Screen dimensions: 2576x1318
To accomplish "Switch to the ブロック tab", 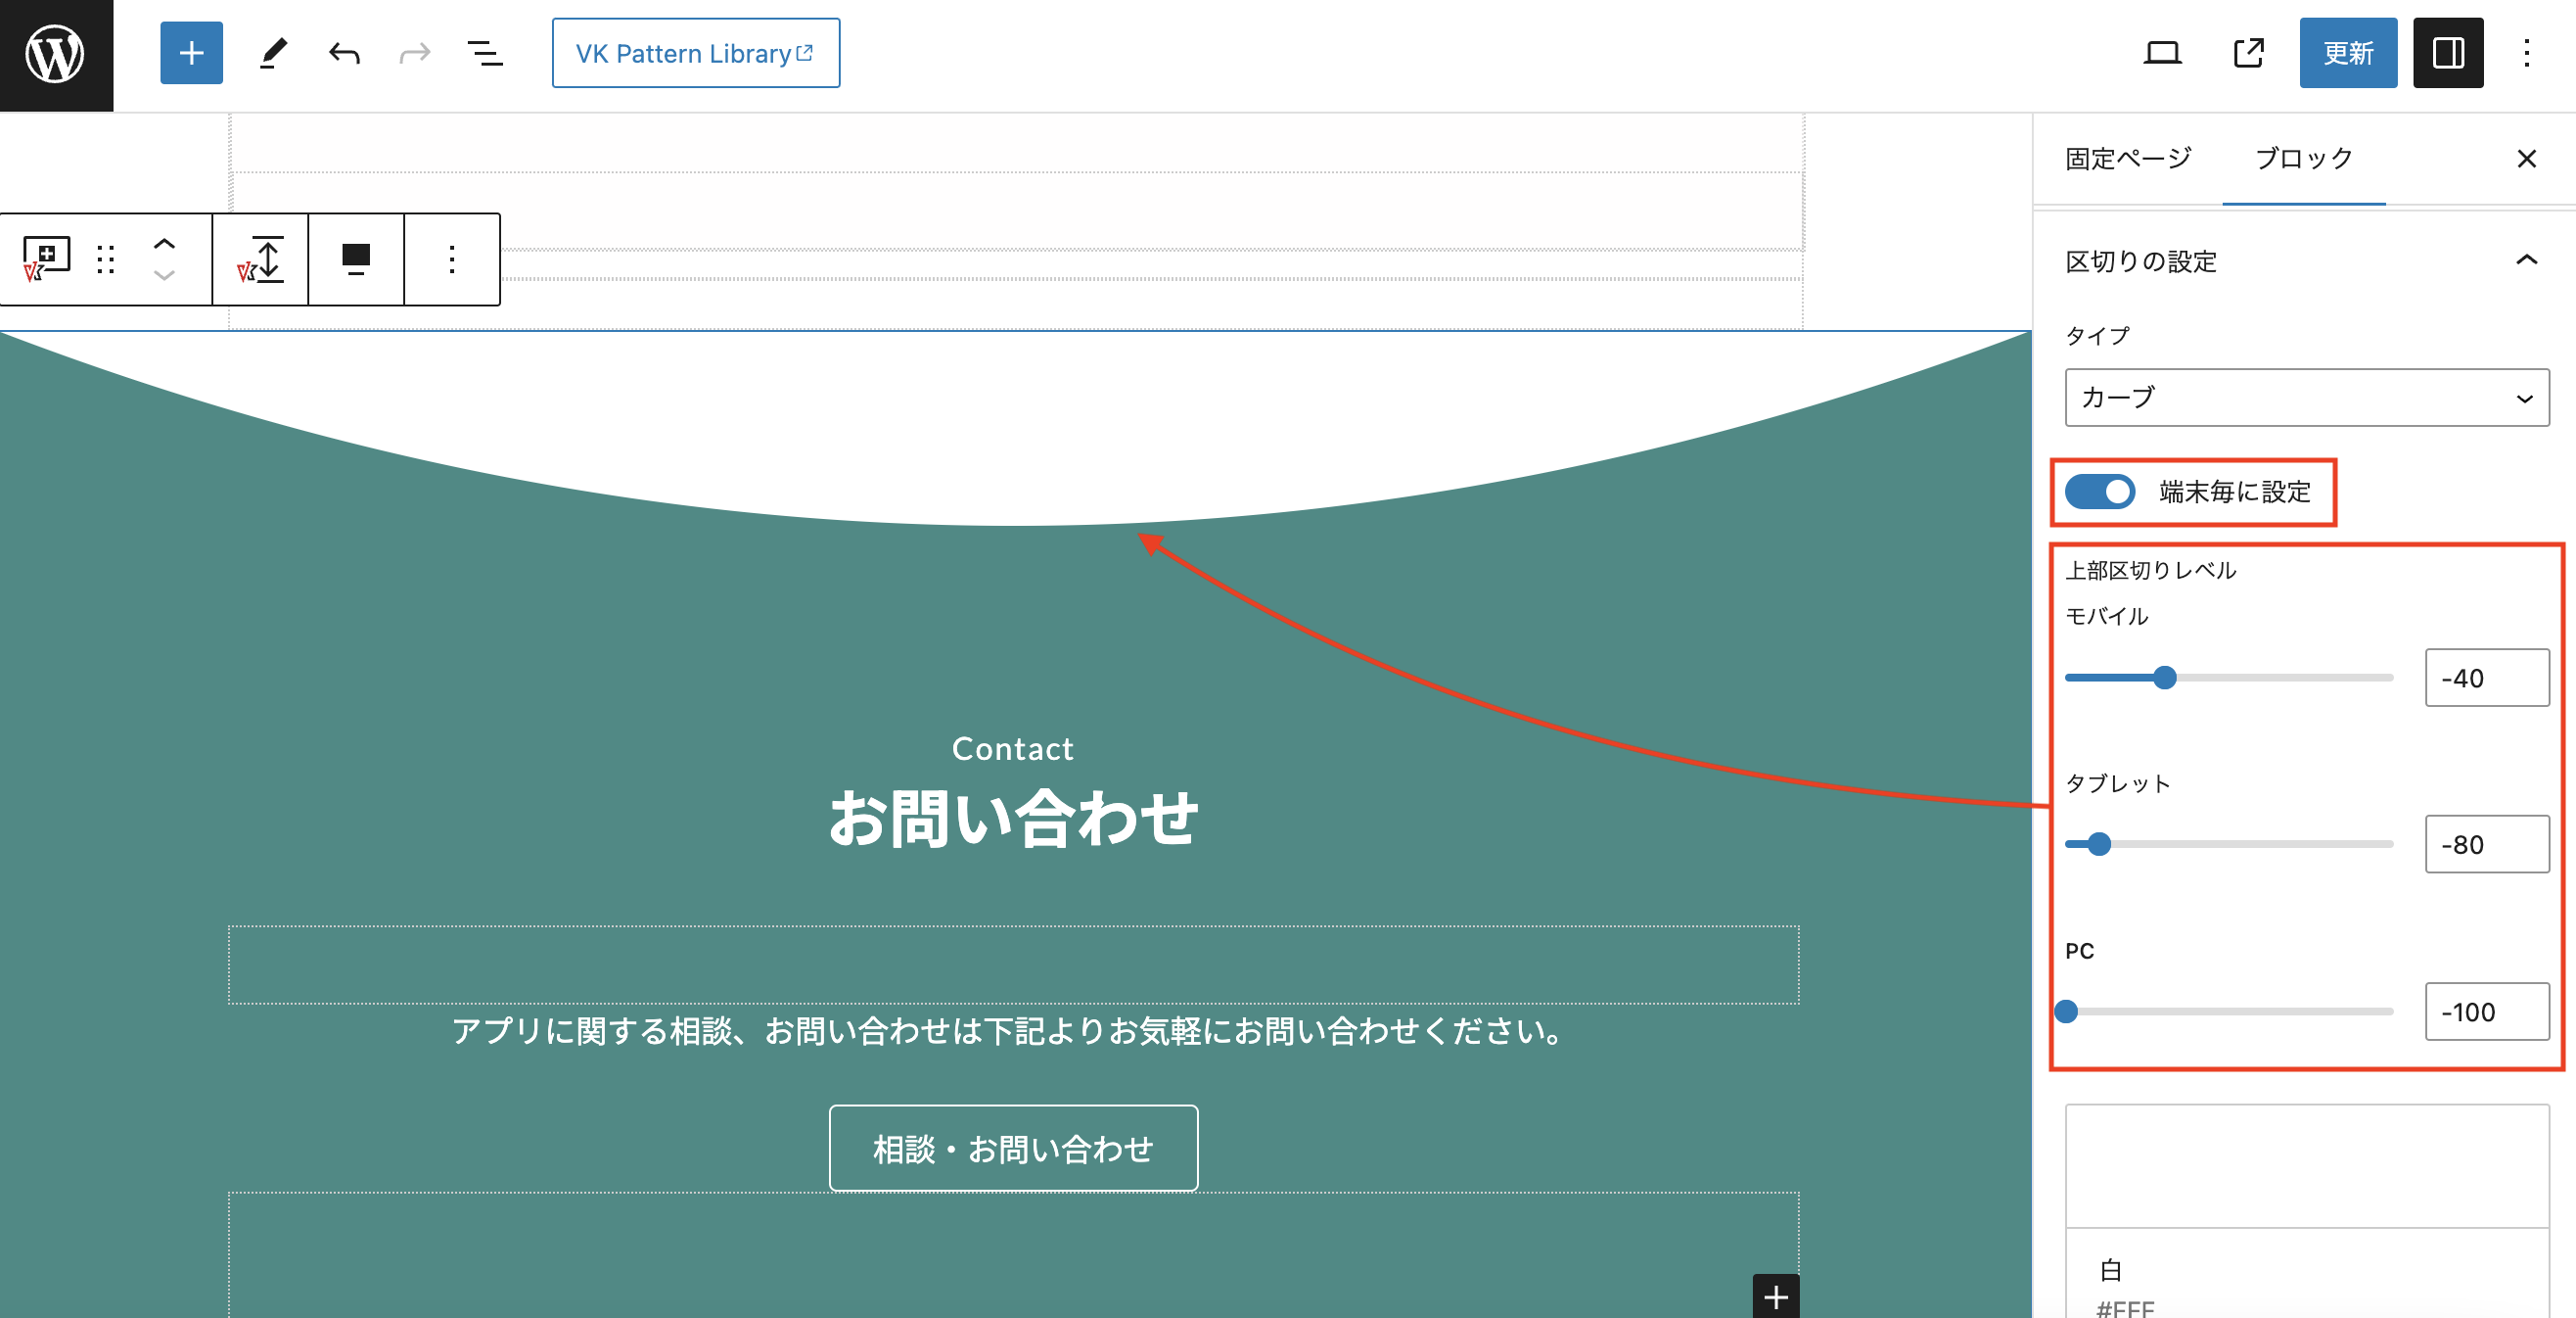I will pos(2304,158).
